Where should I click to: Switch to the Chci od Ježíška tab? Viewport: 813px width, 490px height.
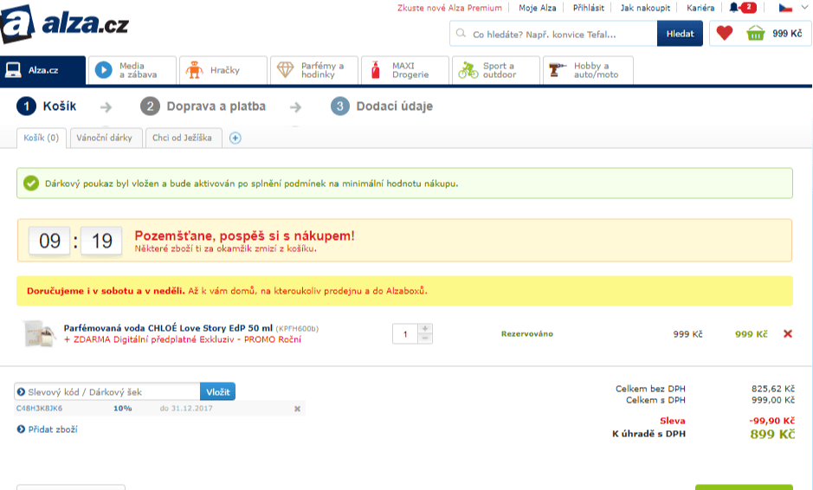[x=182, y=138]
